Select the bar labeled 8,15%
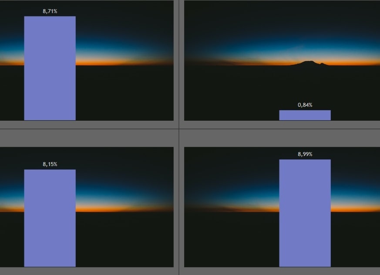The width and height of the screenshot is (380, 275). (50, 218)
